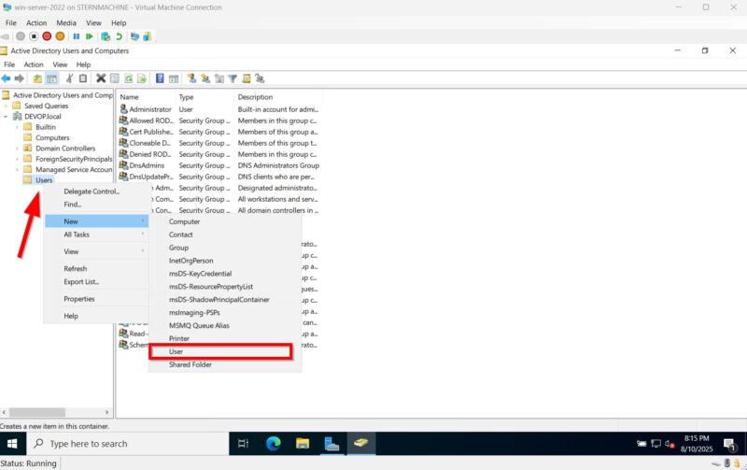Open the Properties sheet toolbar icon

click(x=115, y=78)
